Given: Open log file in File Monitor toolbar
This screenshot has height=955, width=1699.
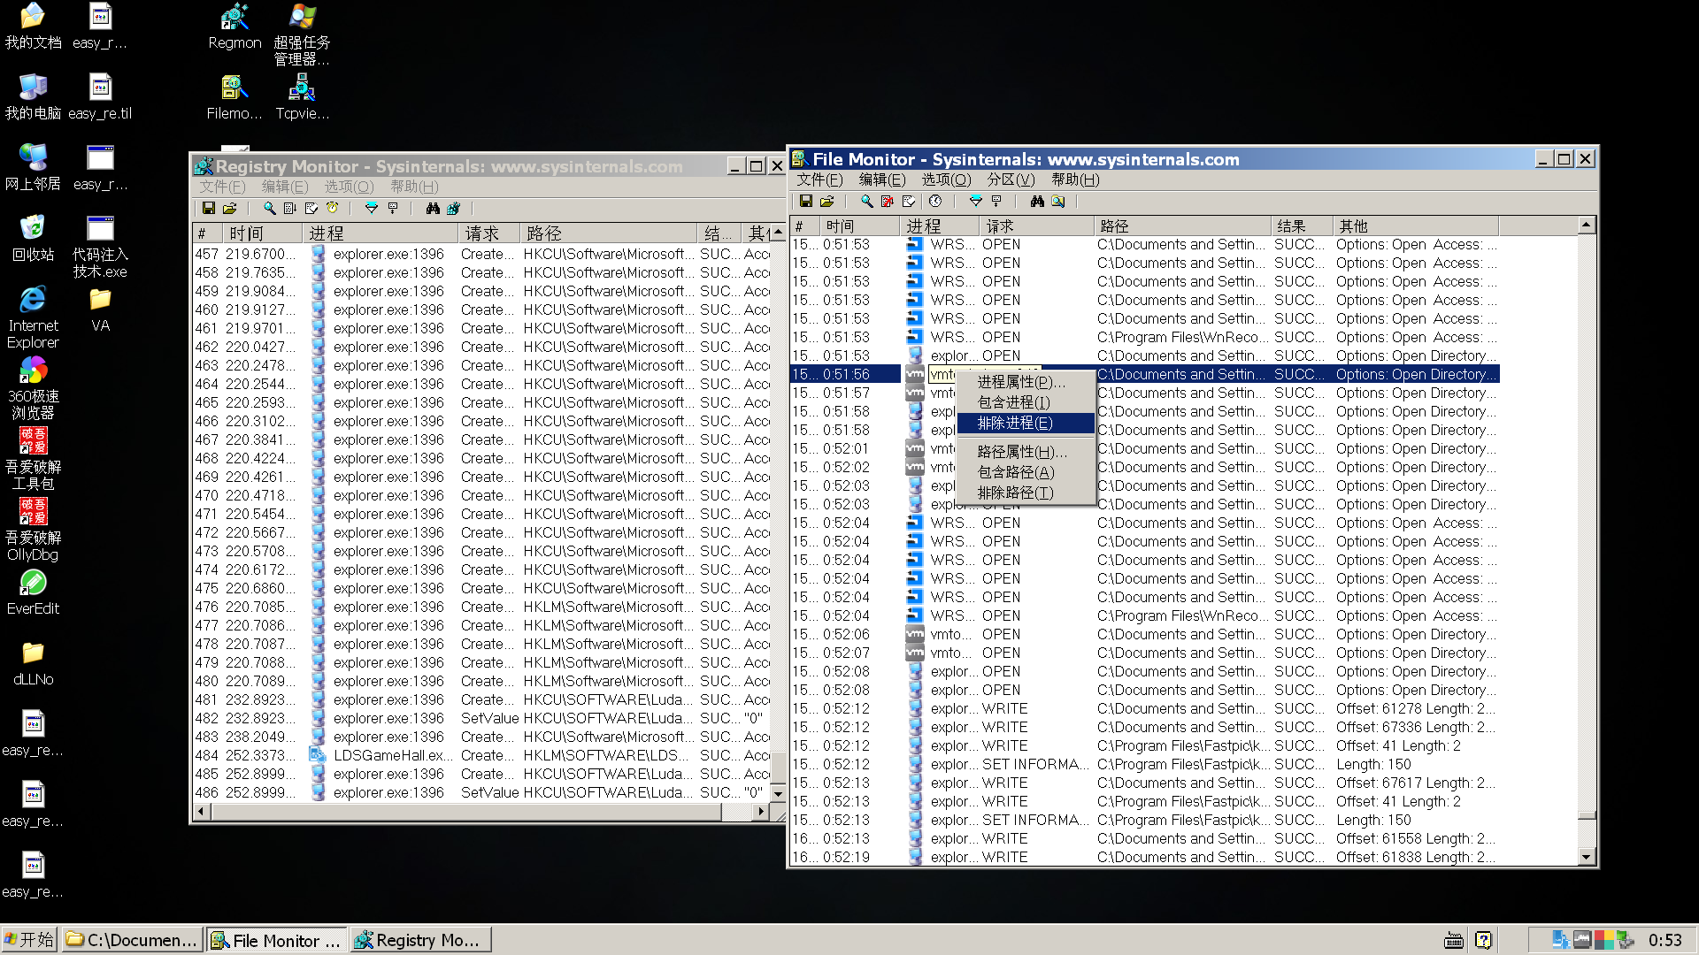Looking at the screenshot, I should (827, 202).
